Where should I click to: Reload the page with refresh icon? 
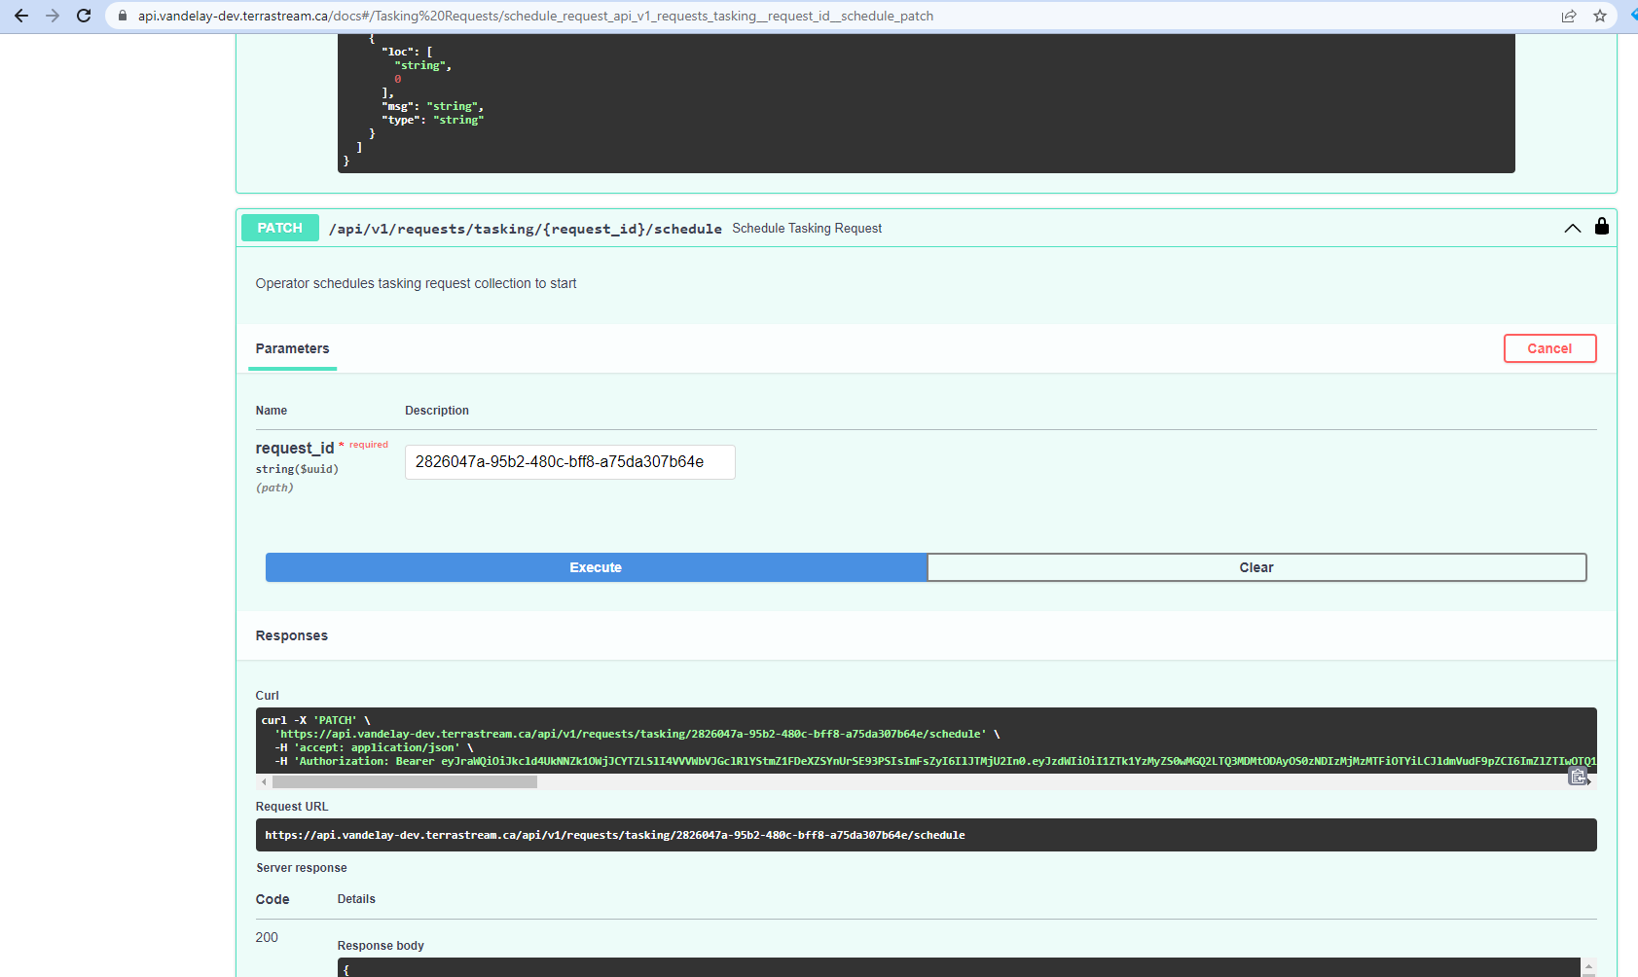pyautogui.click(x=84, y=16)
